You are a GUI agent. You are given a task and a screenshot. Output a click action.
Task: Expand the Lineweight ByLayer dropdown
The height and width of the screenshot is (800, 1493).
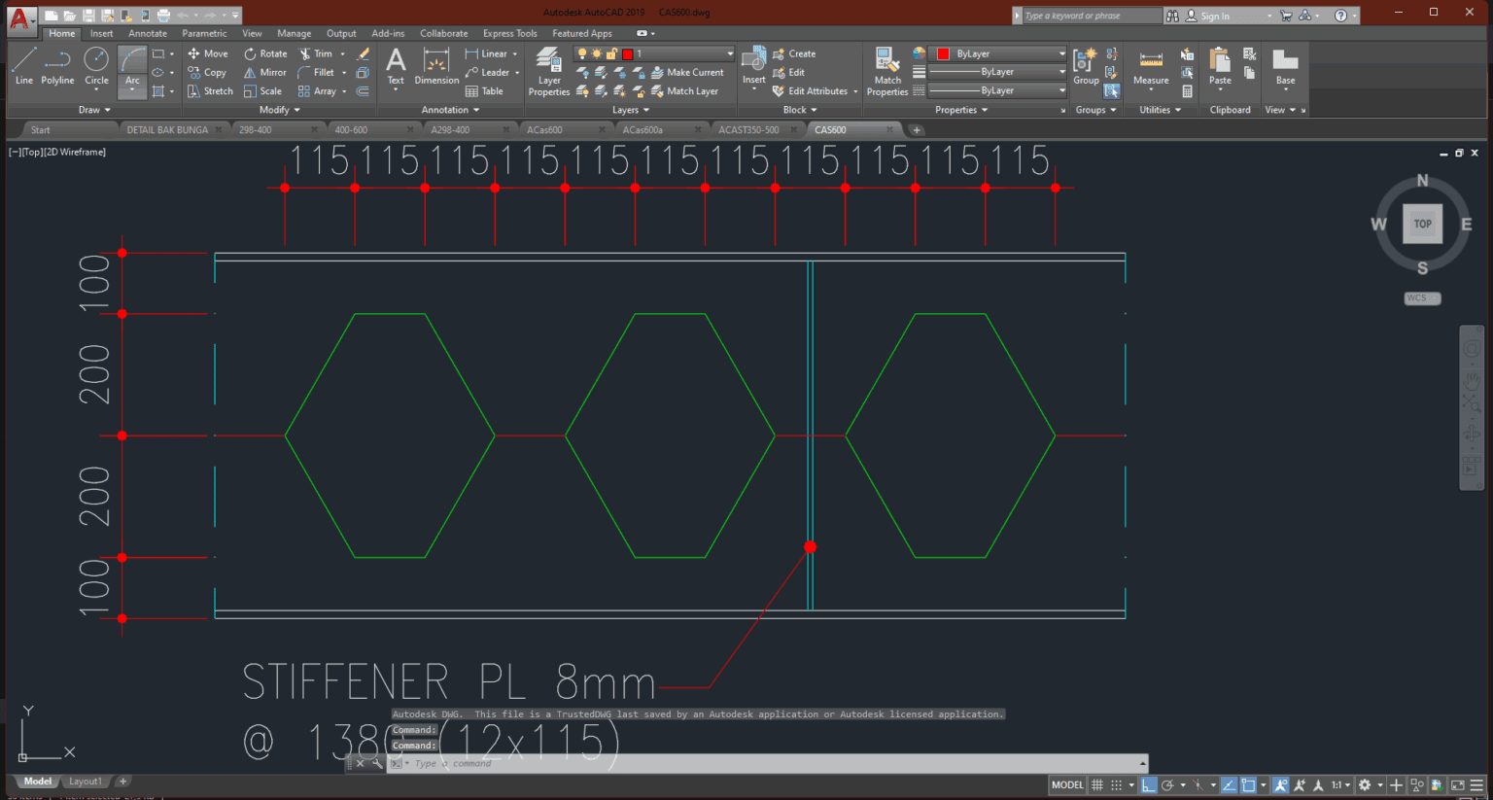(1061, 71)
